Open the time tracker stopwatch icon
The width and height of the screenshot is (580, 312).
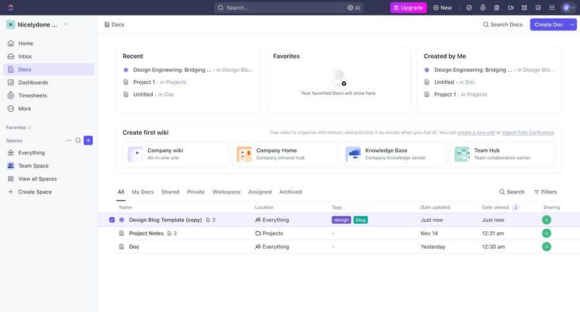pos(483,7)
